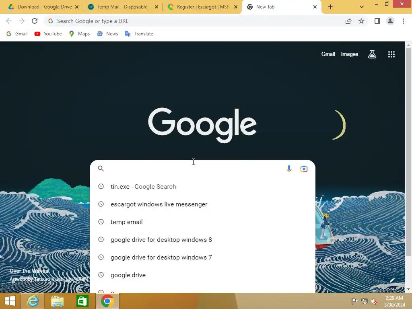Click the muted volume tray icon

(374, 301)
